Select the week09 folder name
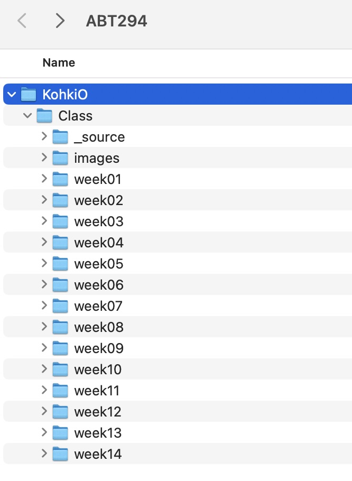352x481 pixels. (99, 348)
